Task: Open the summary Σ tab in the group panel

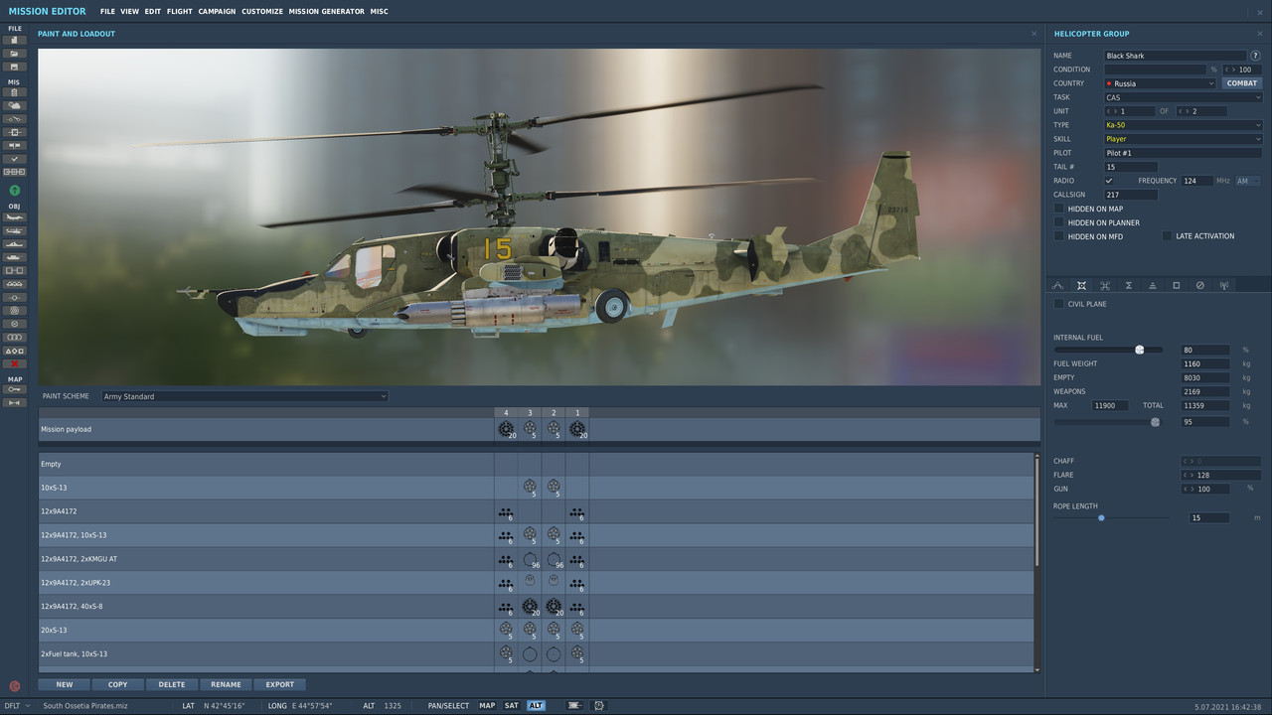Action: pos(1129,286)
